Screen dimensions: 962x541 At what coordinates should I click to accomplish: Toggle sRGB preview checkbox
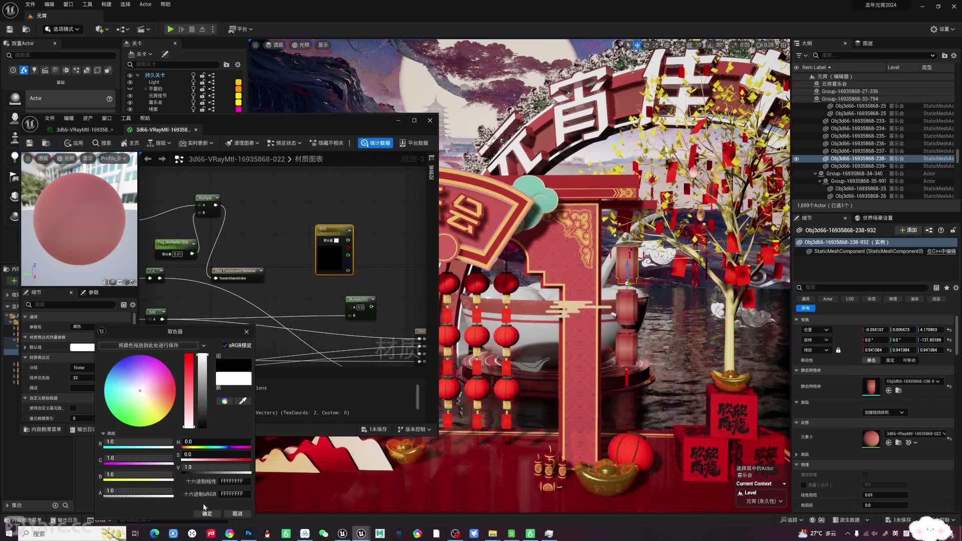(225, 345)
